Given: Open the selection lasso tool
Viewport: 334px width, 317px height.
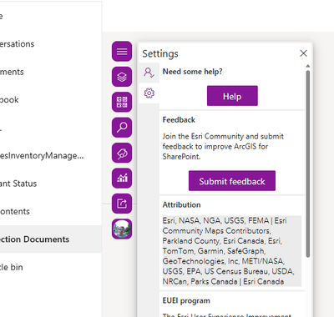Looking at the screenshot, I should click(x=122, y=153).
